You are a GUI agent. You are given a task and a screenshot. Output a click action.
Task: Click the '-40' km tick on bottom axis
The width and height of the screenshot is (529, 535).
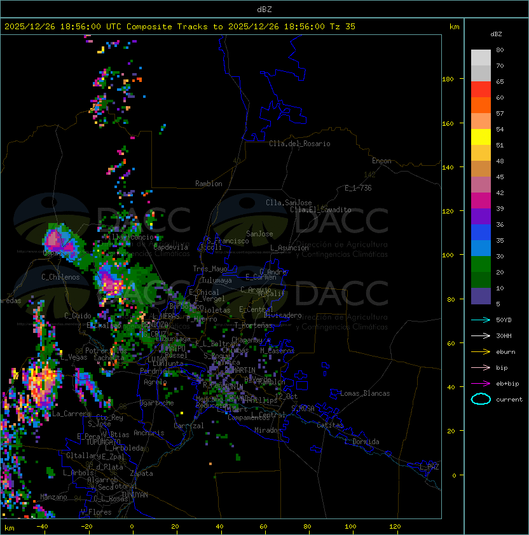[x=42, y=527]
